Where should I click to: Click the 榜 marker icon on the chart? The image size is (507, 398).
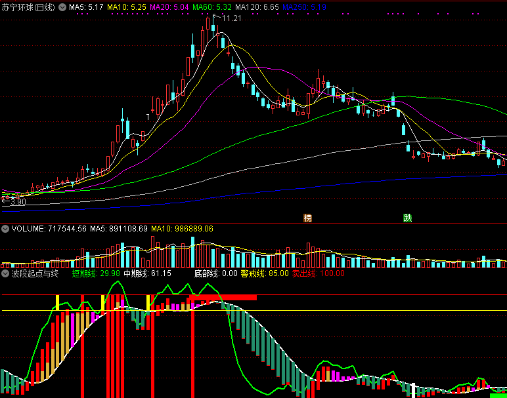(307, 218)
